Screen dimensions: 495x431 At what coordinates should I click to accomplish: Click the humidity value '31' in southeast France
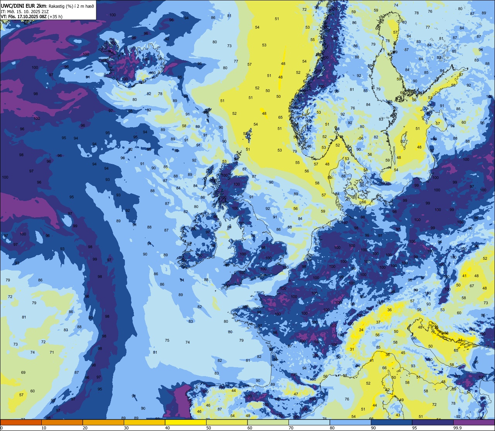pyautogui.click(x=352, y=349)
